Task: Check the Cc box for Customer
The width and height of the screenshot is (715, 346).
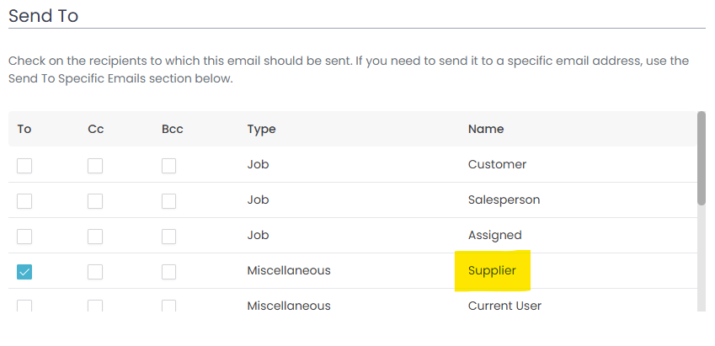Action: pos(95,166)
